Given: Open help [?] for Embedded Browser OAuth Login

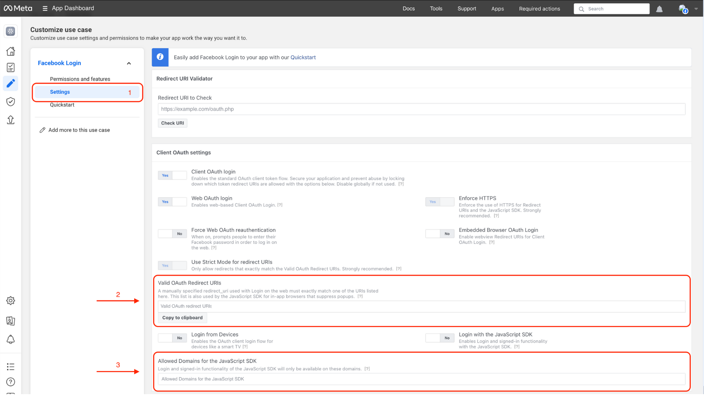Looking at the screenshot, I should click(492, 242).
